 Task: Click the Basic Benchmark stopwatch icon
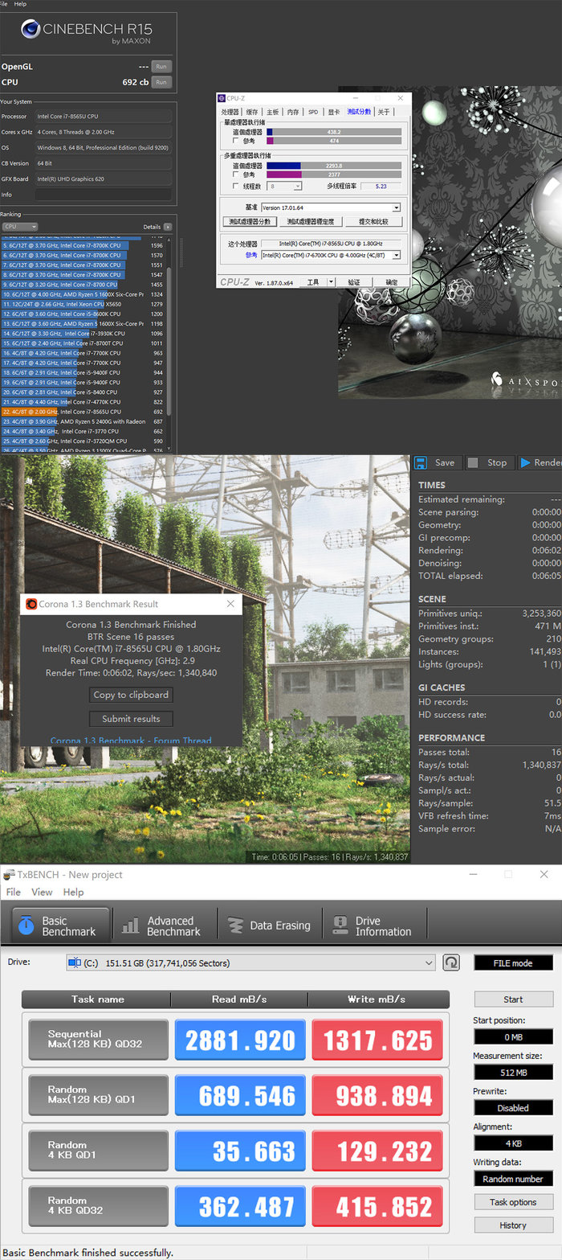26,926
